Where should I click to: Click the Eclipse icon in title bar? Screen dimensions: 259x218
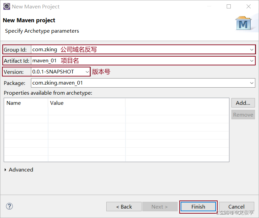click(x=7, y=6)
